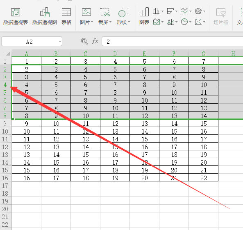Click the formula bar showing 2

[x=173, y=41]
